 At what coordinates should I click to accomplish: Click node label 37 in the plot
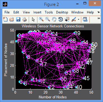click(75, 48)
